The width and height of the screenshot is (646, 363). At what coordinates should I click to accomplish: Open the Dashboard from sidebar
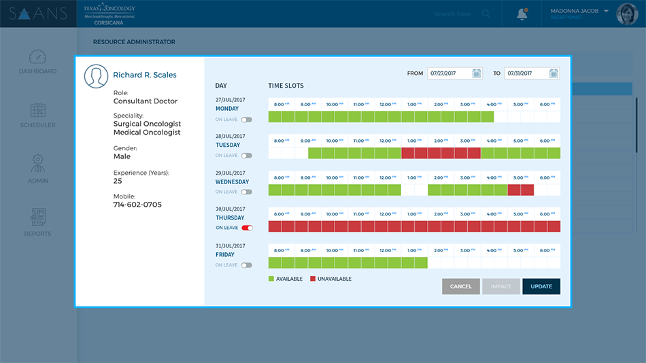click(37, 62)
